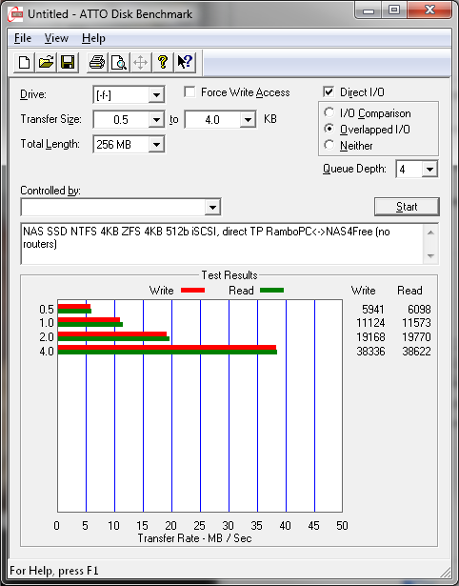Click read value 38622
Screen dimensions: 459x586
[x=416, y=351]
